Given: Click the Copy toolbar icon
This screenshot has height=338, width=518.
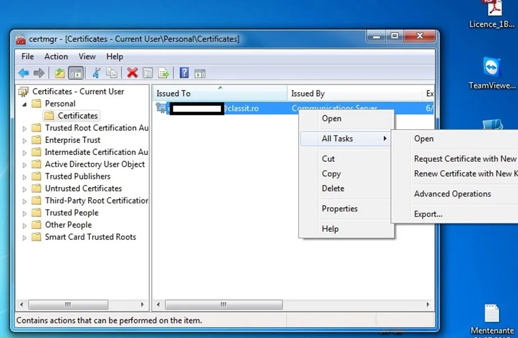Looking at the screenshot, I should click(112, 73).
